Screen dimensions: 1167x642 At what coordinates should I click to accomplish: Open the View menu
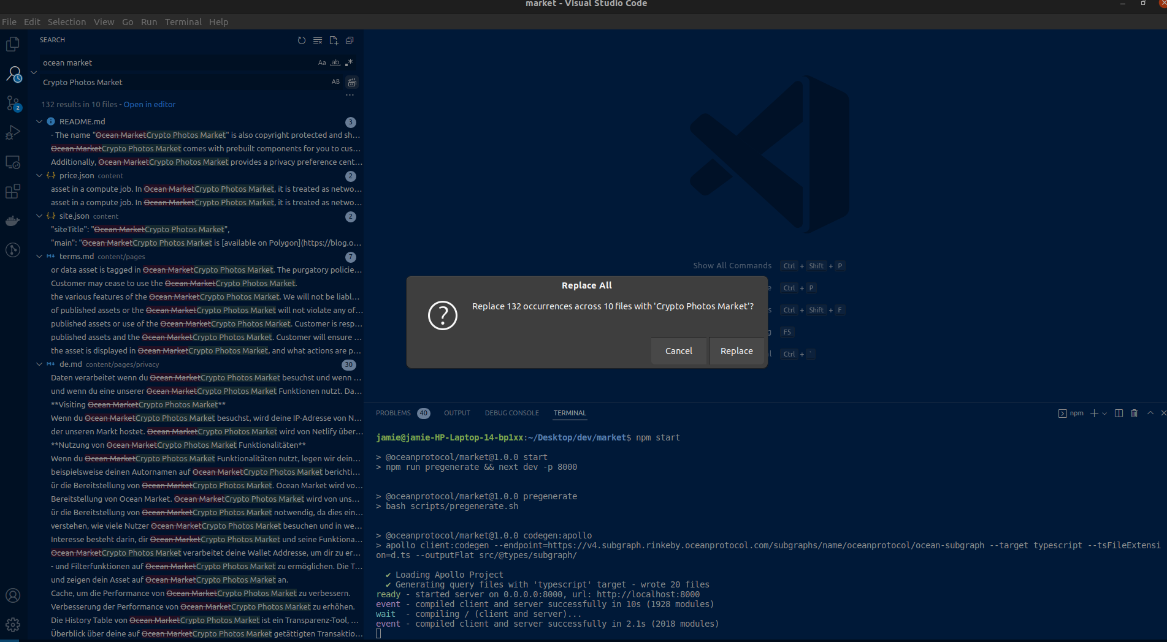pos(104,21)
